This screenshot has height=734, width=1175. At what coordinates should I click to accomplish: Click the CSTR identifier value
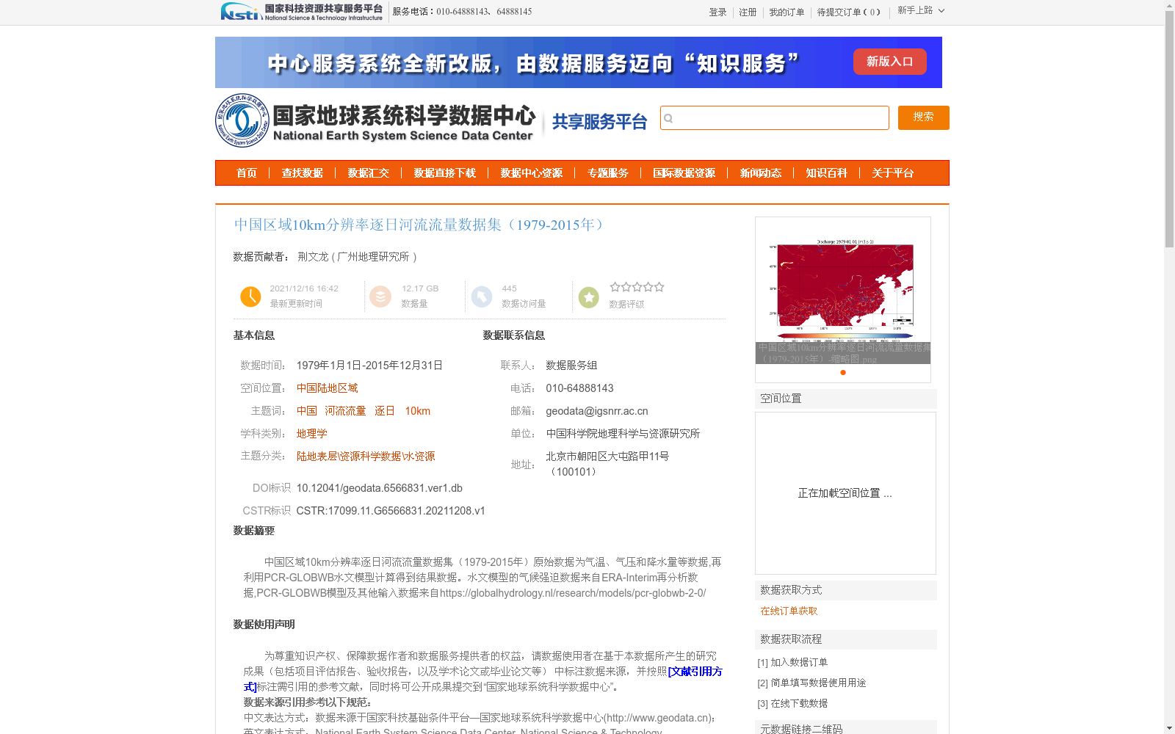coord(391,511)
